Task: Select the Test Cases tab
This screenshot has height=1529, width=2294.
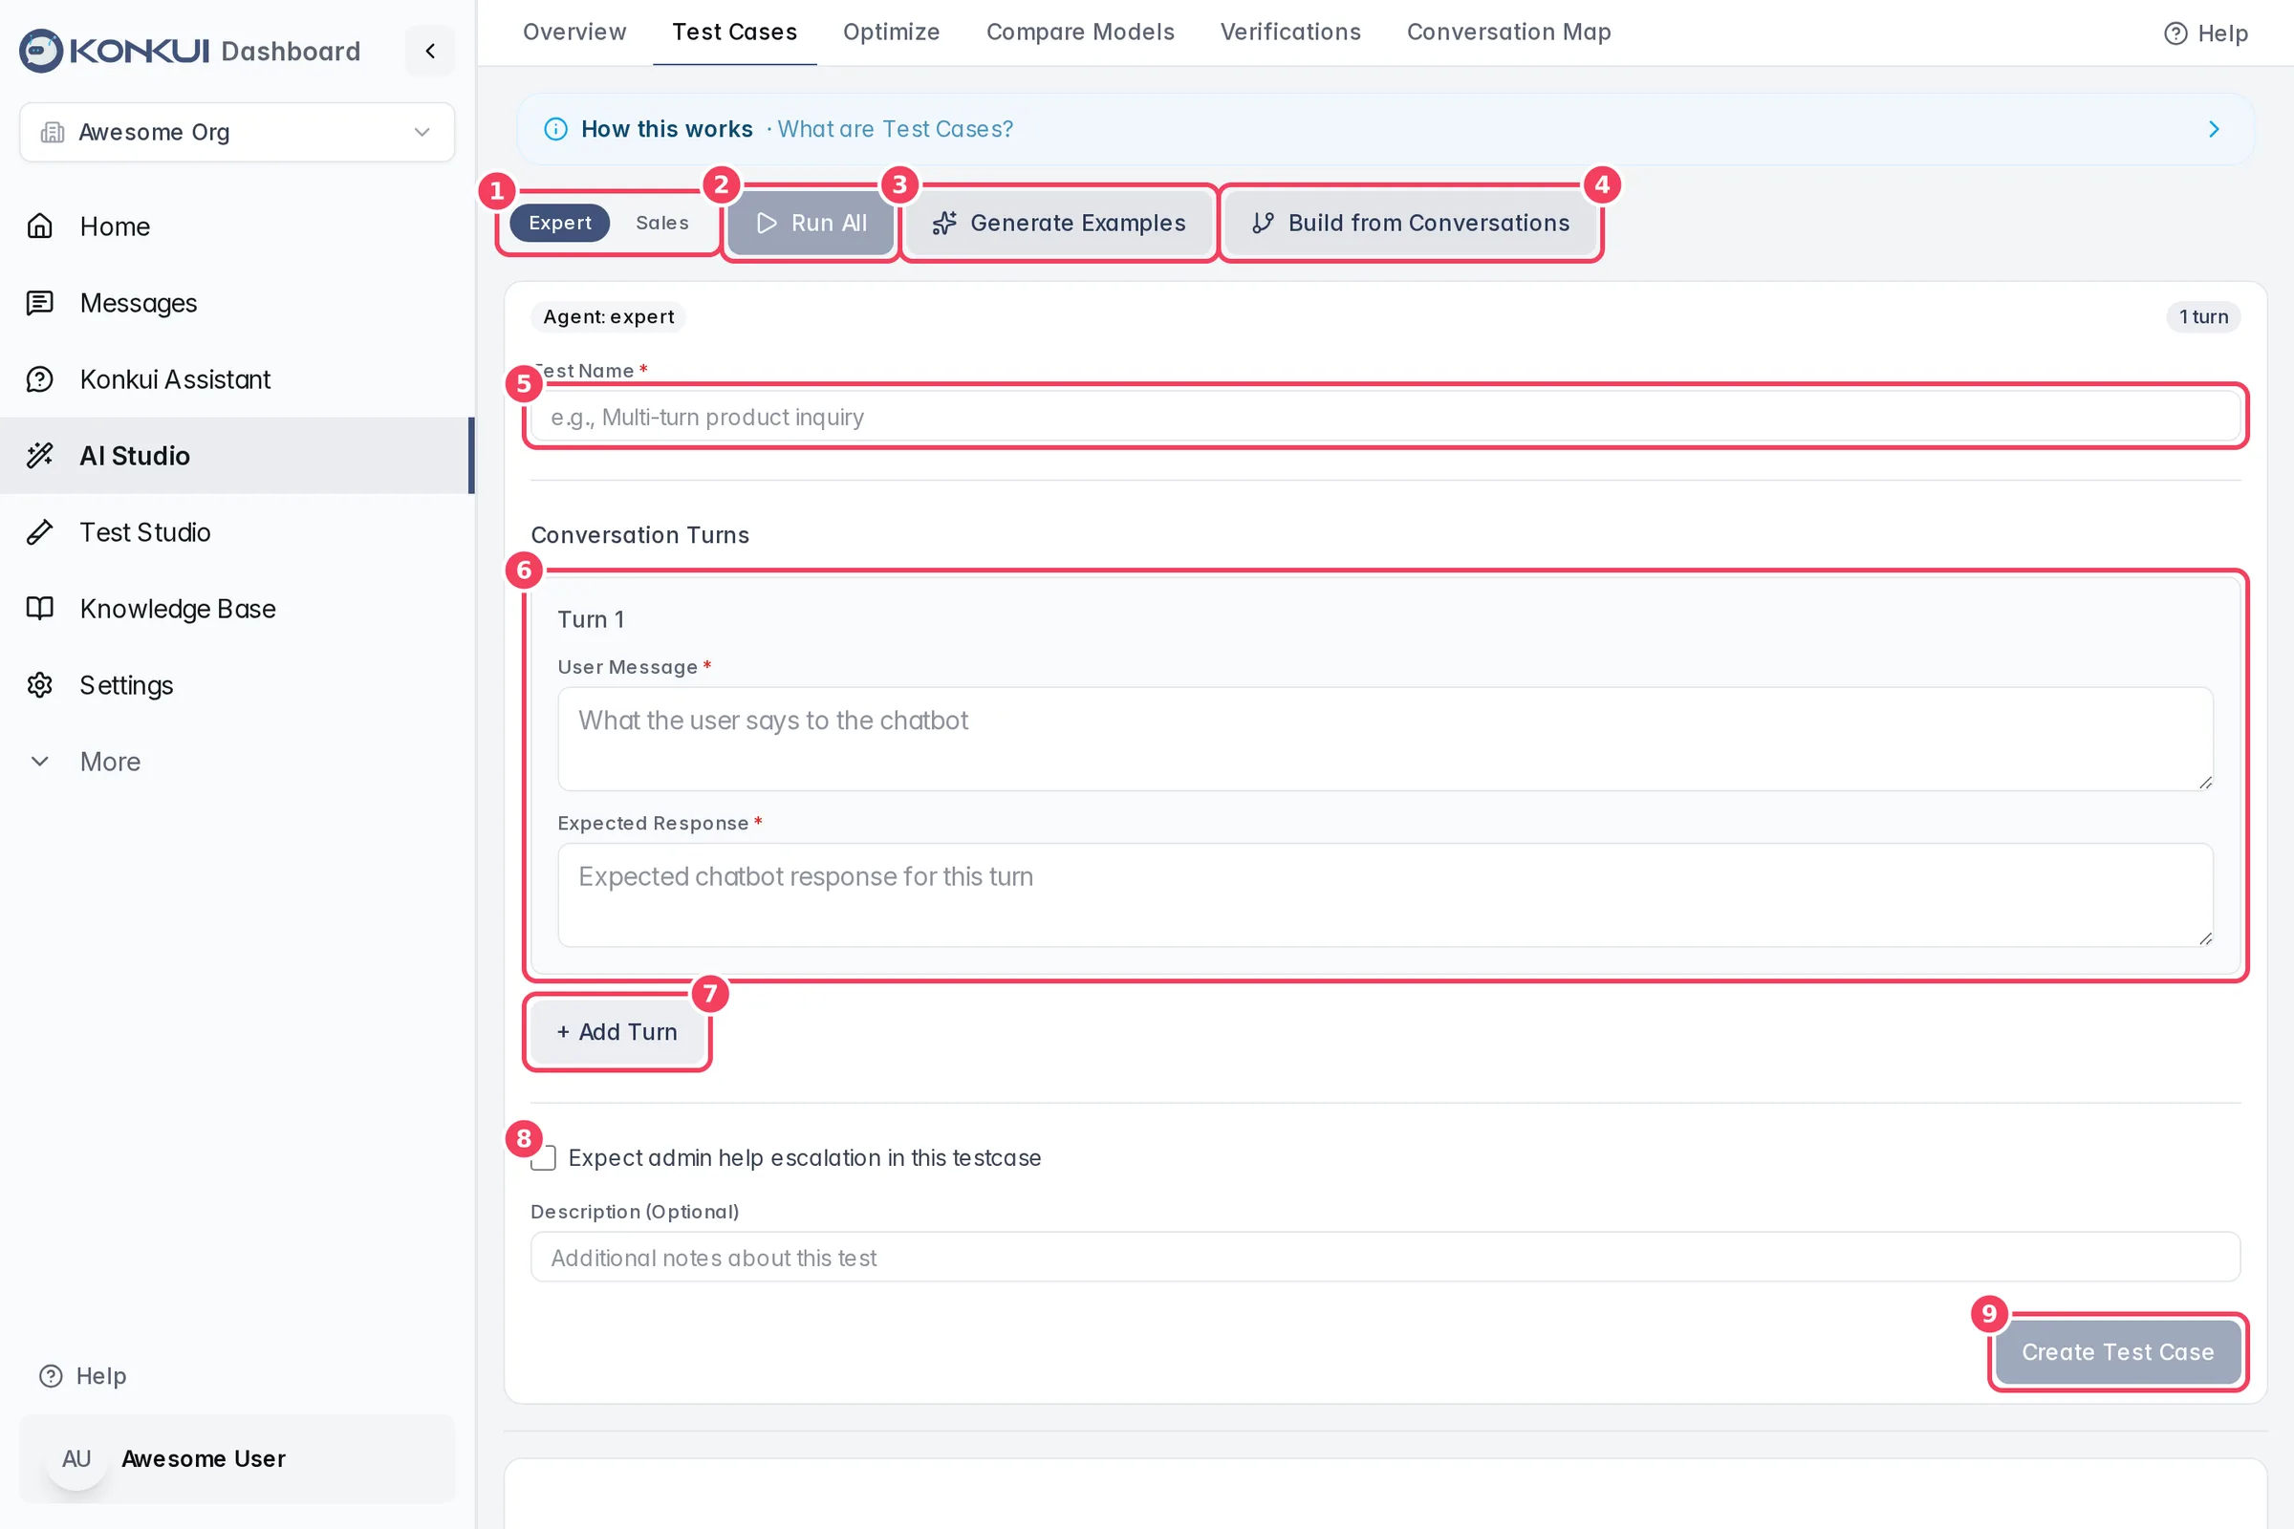Action: coord(734,32)
